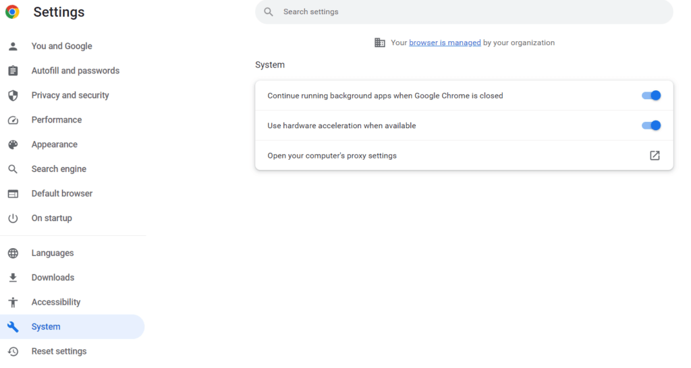
Task: Open proxy settings external-link icon
Action: [655, 156]
